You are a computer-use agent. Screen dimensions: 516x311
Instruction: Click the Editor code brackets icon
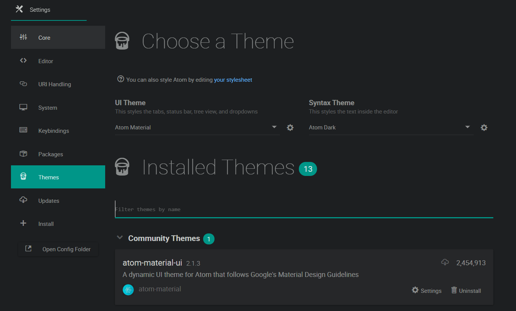pos(23,61)
